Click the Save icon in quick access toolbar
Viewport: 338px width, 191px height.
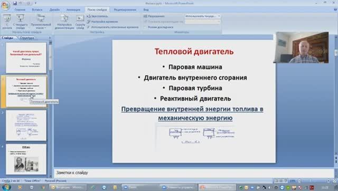click(x=15, y=3)
